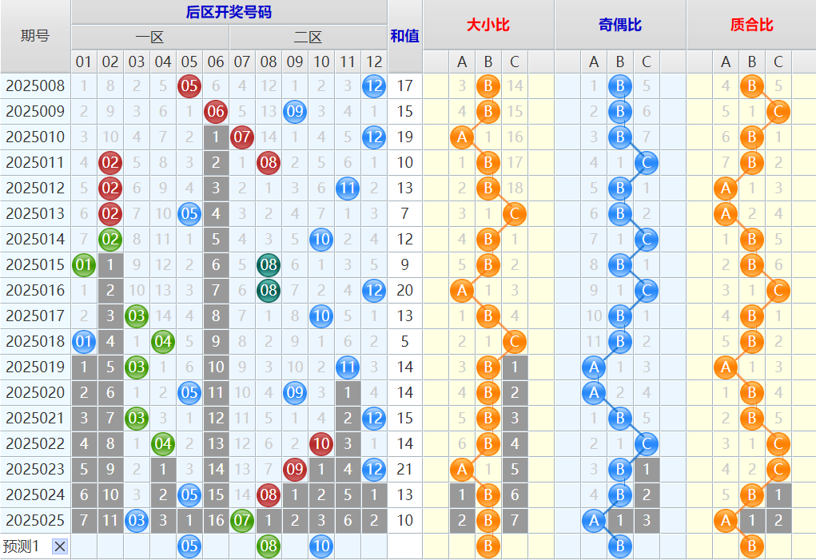816x560 pixels.
Task: Click the 期号 column header
Action: [x=35, y=36]
